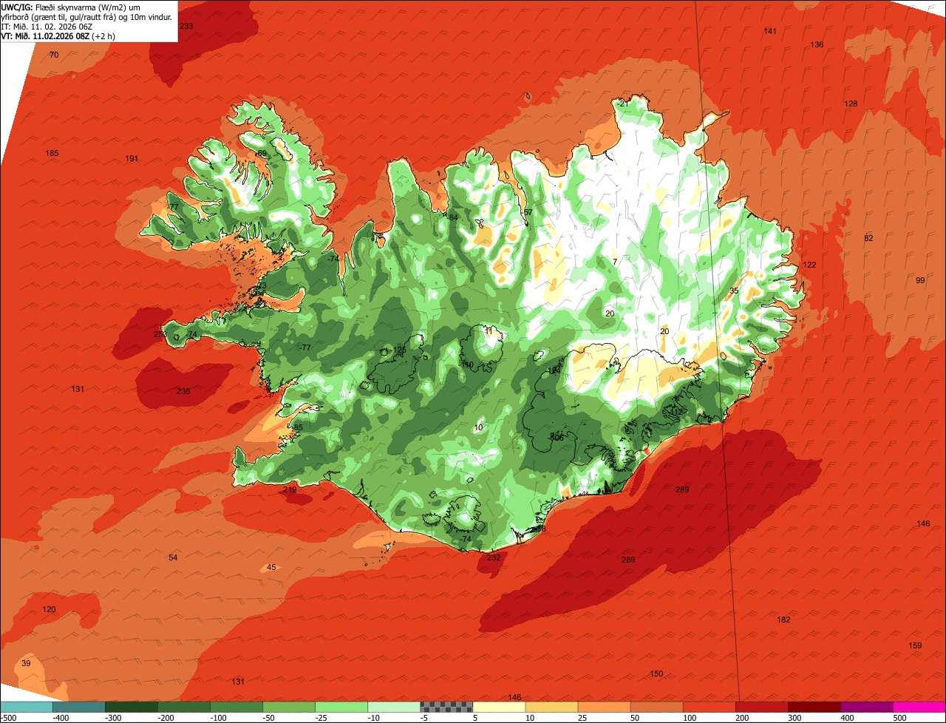Select the dark red 300 to 400 swatch

(x=814, y=707)
